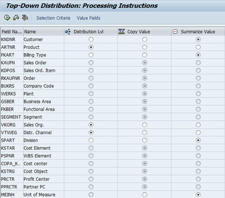Click the Execute clock icon in toolbar

[x=7, y=18]
